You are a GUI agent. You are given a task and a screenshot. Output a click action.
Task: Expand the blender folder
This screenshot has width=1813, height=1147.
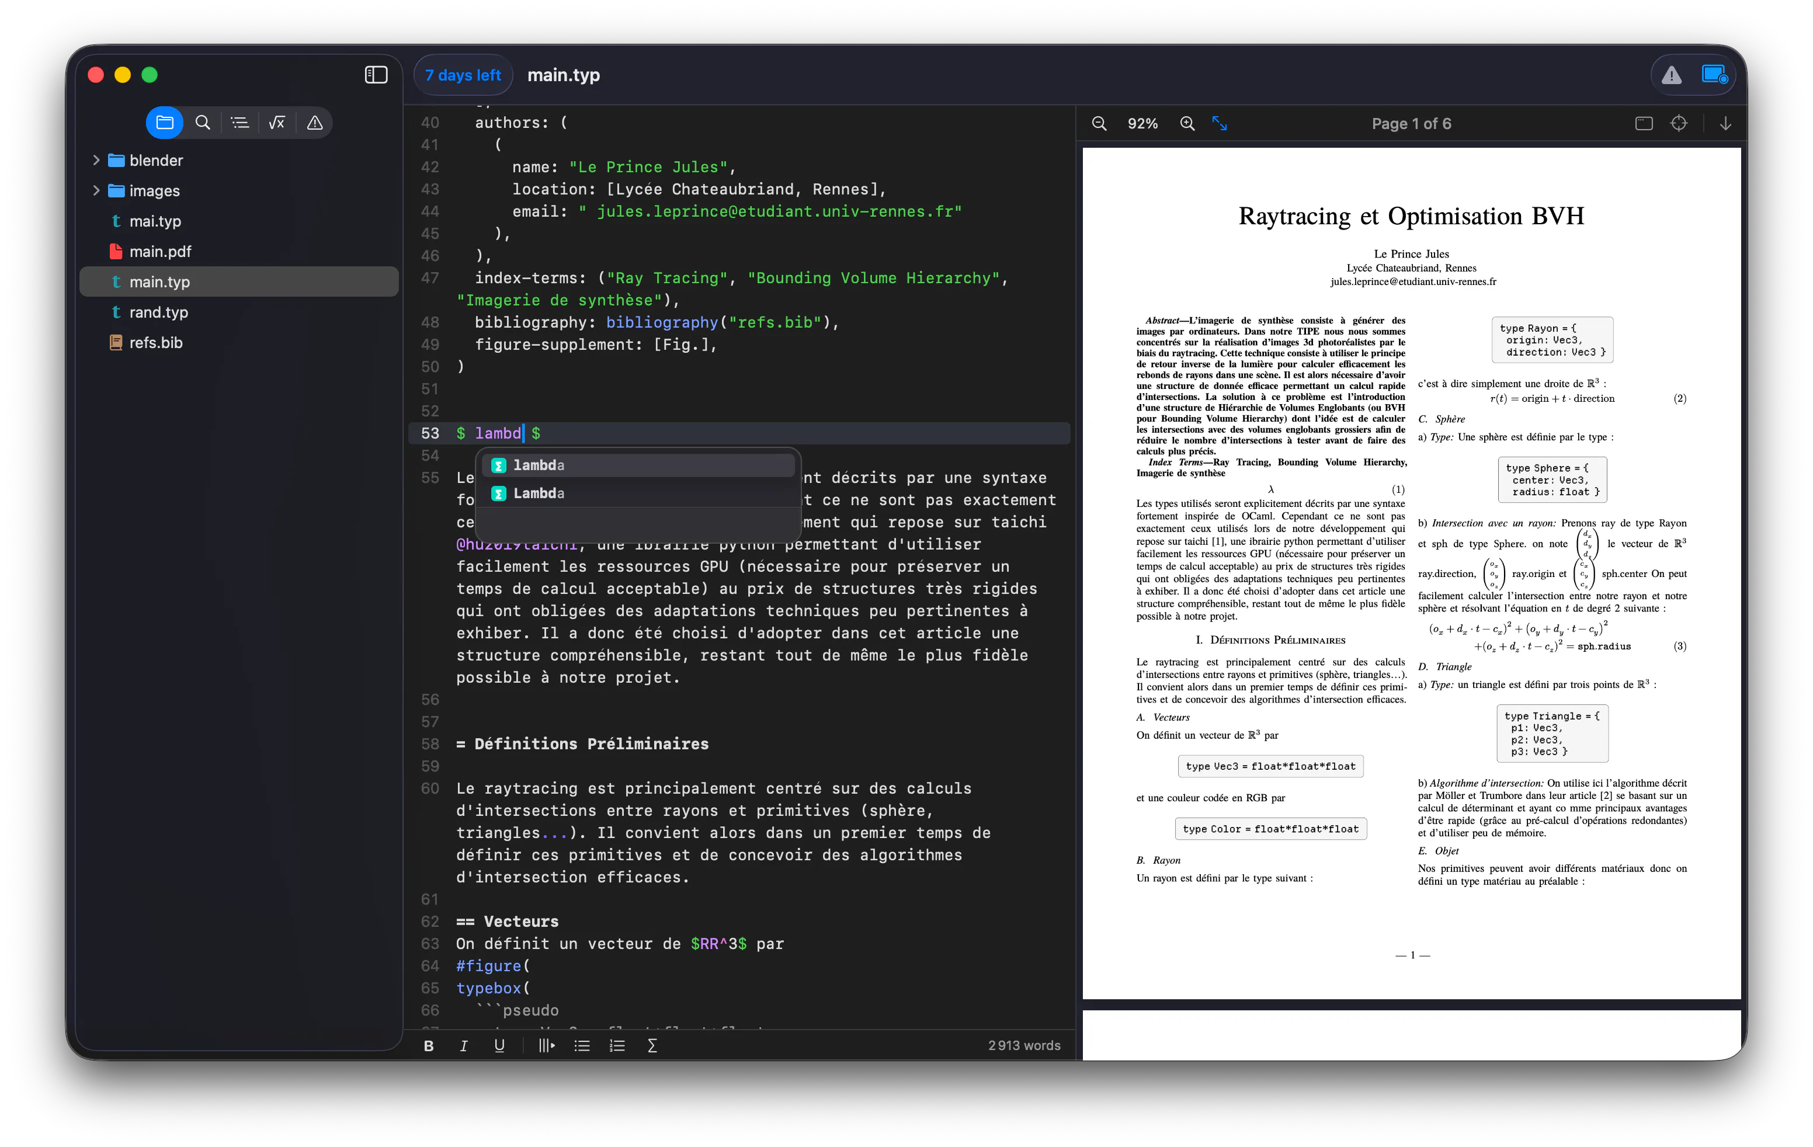96,160
